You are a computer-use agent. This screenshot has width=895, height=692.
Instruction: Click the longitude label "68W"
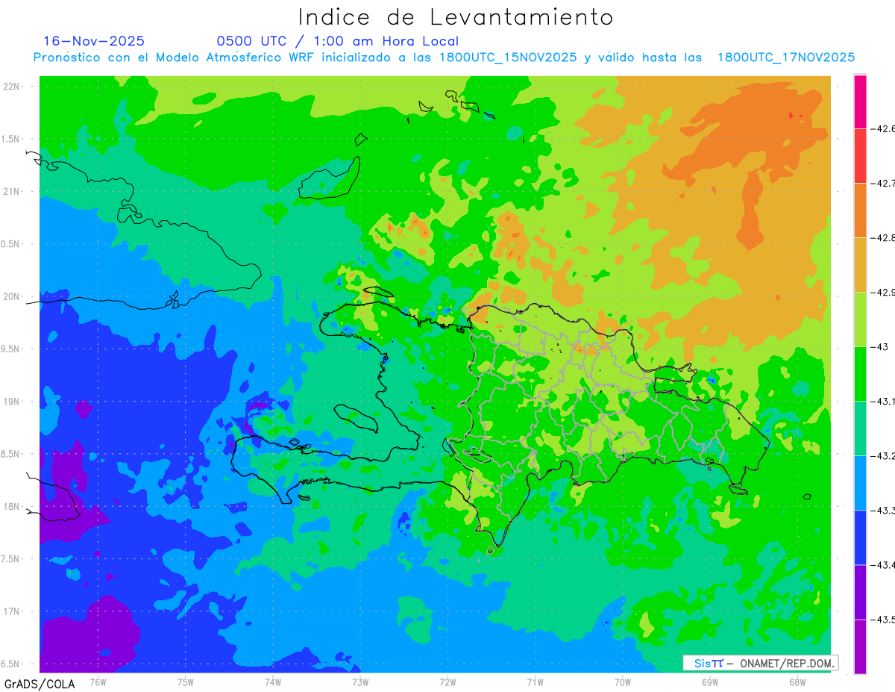[x=797, y=682]
